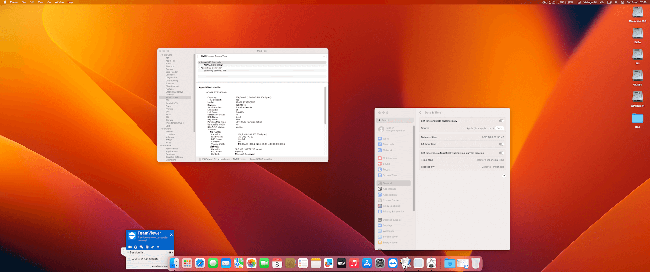Click the Set… button for time source
This screenshot has height=272, width=650.
click(500, 128)
